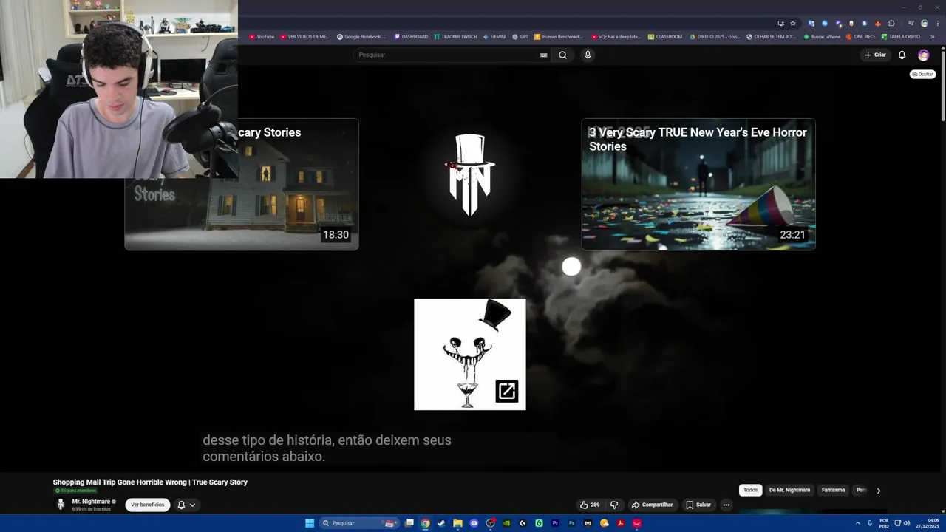
Task: Open Task View on the taskbar
Action: coord(409,523)
